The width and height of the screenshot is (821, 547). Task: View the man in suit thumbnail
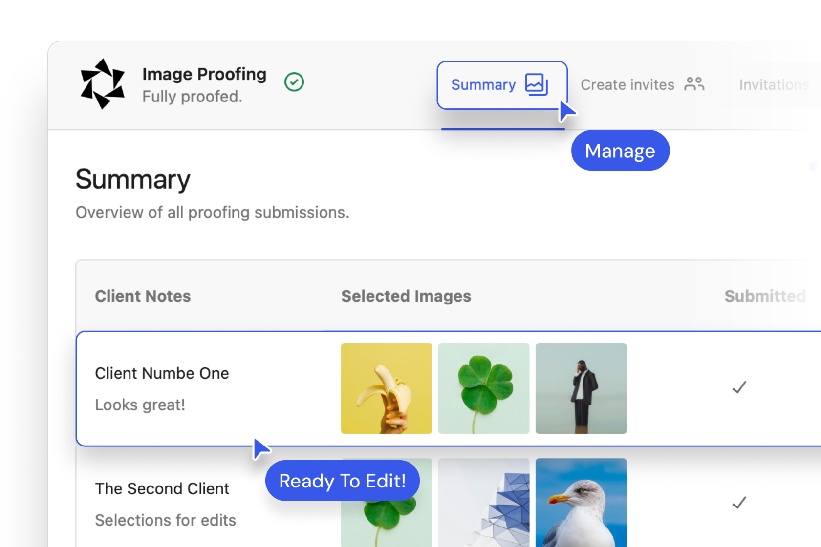581,388
